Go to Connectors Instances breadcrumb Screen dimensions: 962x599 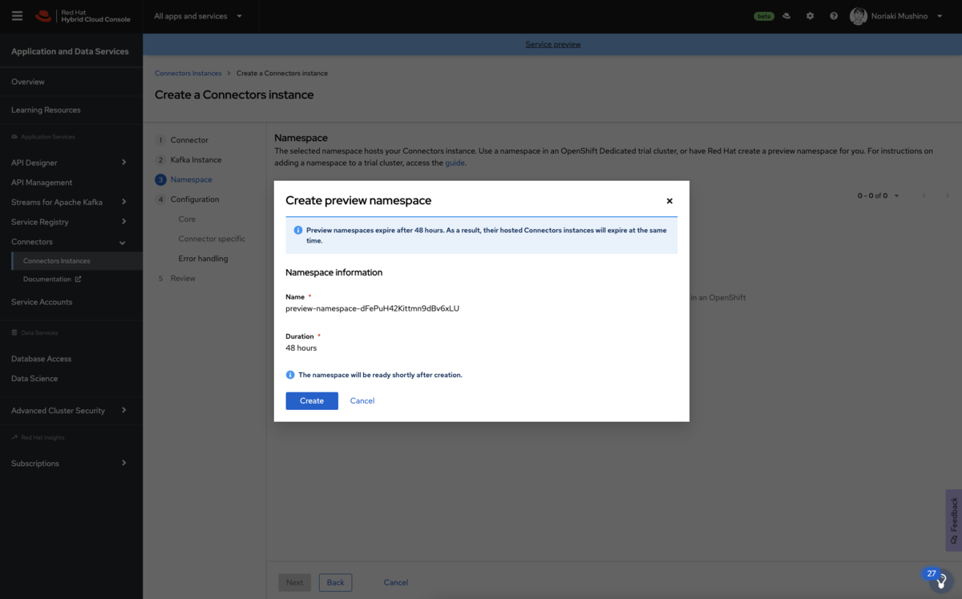[x=188, y=73]
